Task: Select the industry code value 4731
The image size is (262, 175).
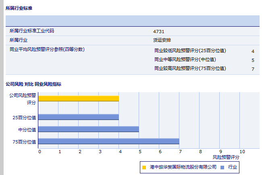Action: [x=159, y=31]
